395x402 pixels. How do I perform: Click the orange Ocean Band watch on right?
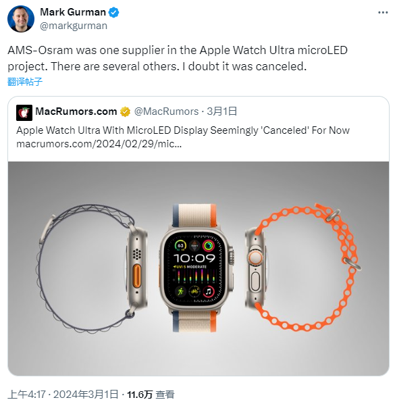[304, 267]
